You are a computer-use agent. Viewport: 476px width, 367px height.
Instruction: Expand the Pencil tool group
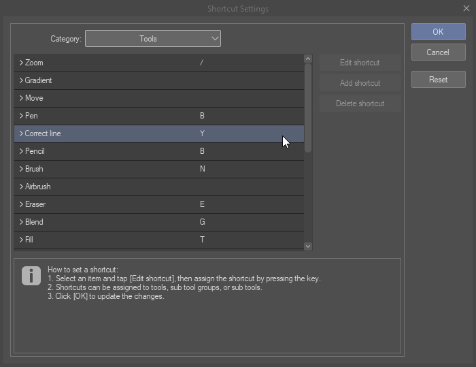pyautogui.click(x=21, y=151)
